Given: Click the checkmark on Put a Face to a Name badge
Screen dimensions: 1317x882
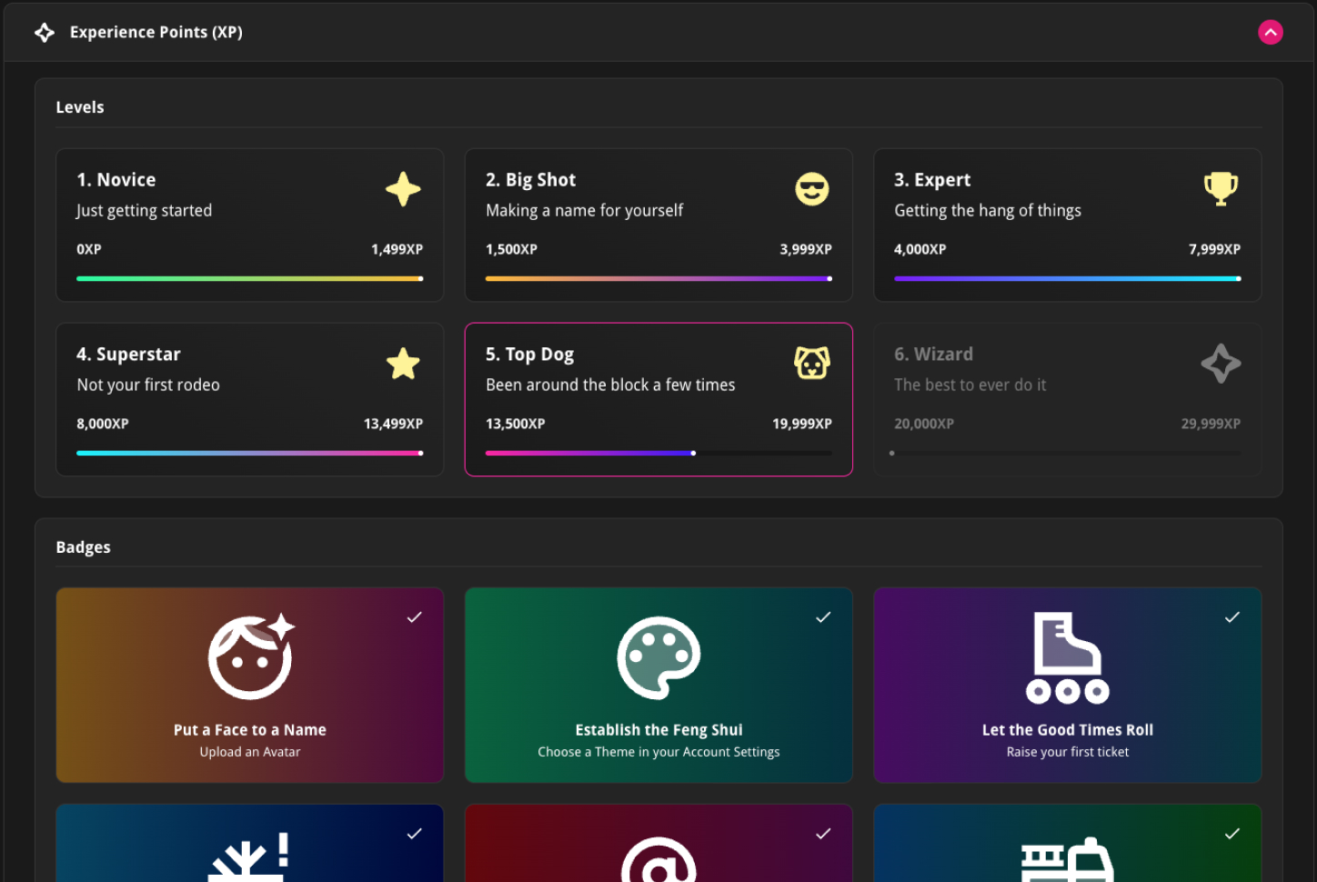Looking at the screenshot, I should click(414, 617).
